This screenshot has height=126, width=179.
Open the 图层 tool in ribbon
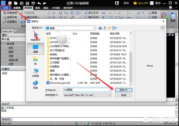tap(153, 13)
